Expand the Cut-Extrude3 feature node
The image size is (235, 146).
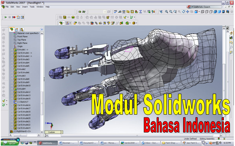12,59
